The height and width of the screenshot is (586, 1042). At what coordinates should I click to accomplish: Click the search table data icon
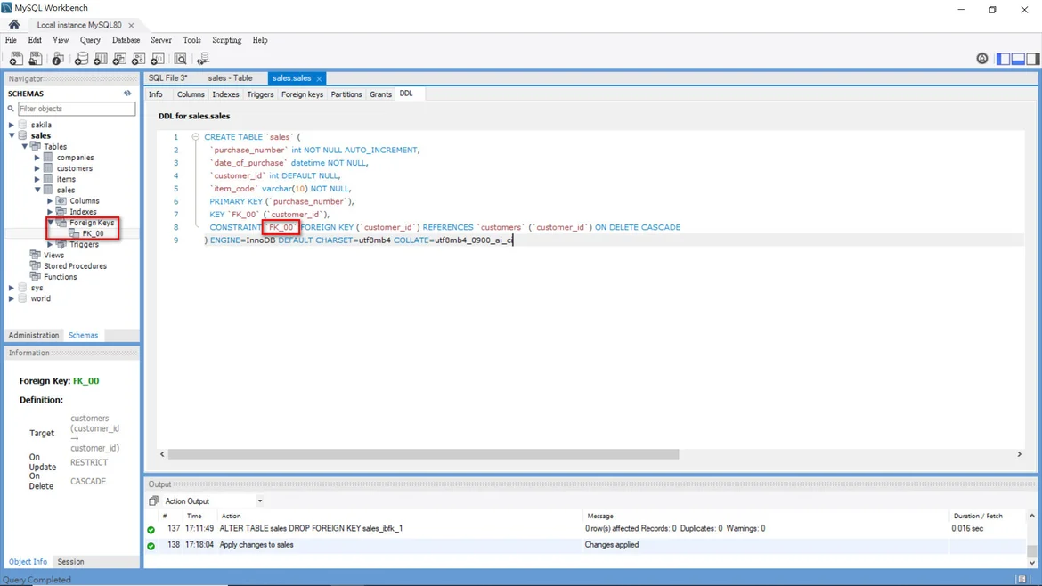point(180,59)
